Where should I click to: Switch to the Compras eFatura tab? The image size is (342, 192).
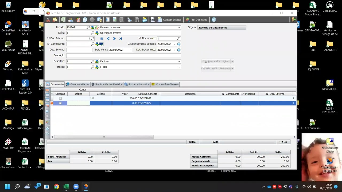pyautogui.click(x=77, y=85)
